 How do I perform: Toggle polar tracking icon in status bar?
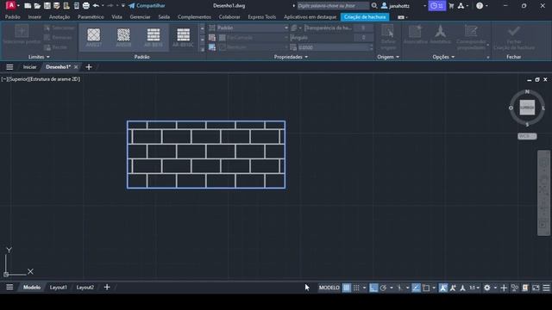click(383, 288)
